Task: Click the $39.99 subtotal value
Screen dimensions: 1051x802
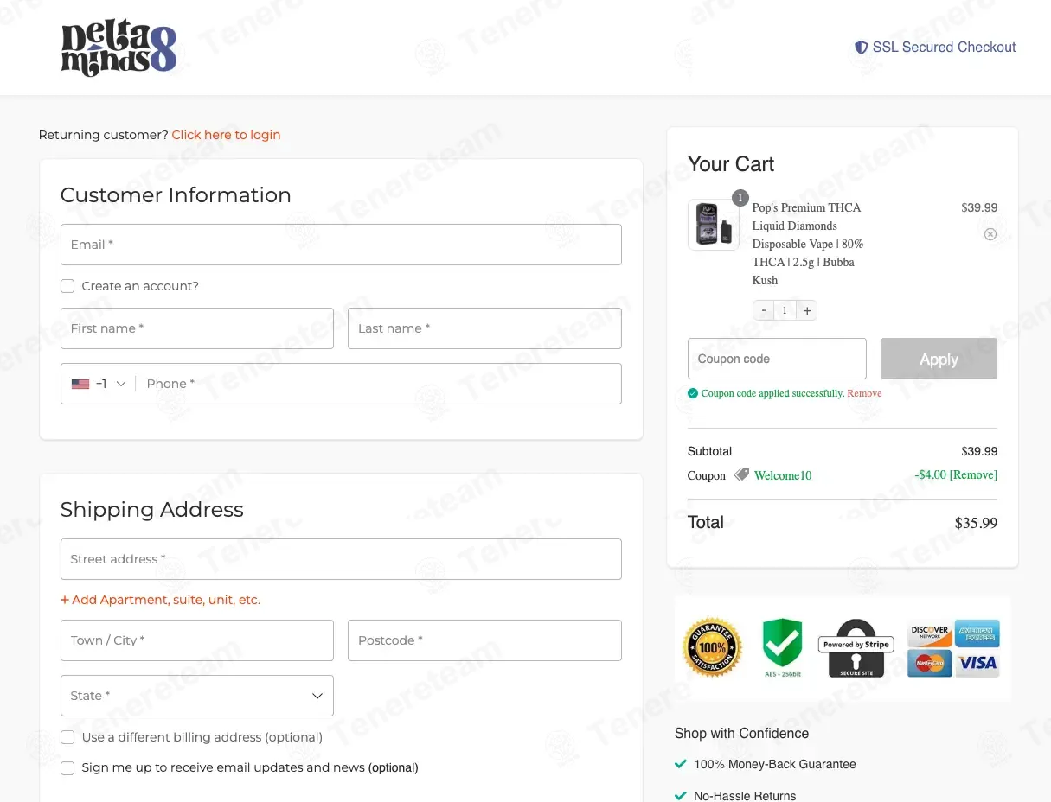Action: 979,451
